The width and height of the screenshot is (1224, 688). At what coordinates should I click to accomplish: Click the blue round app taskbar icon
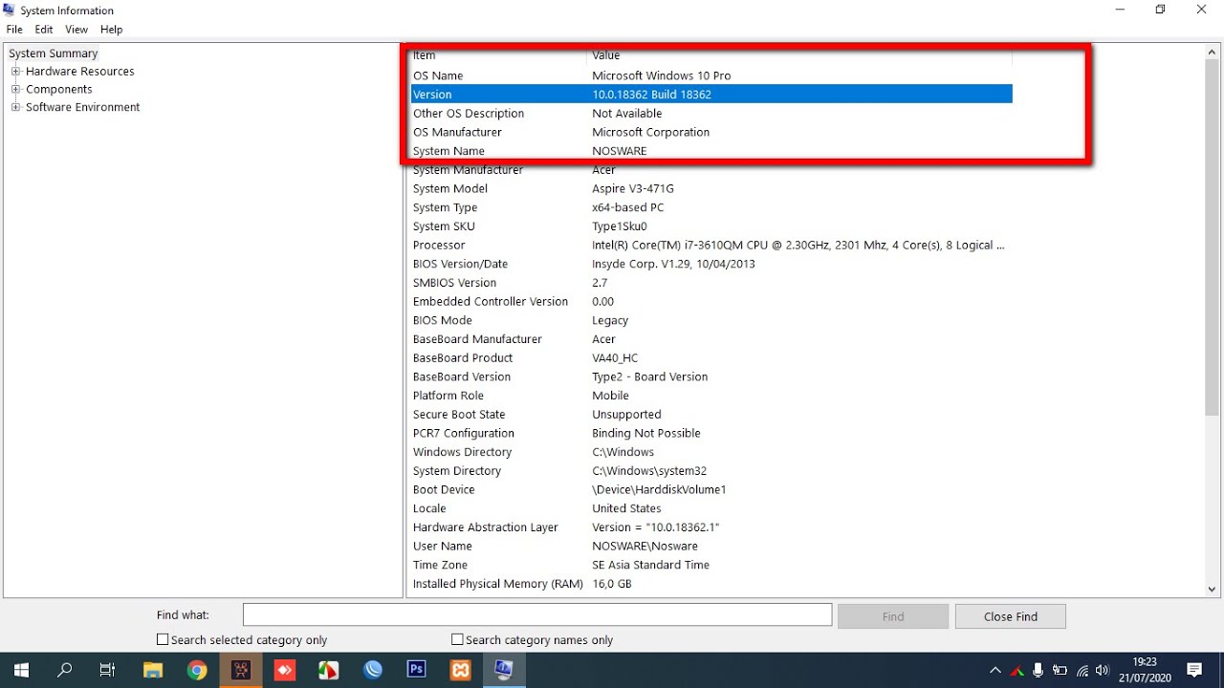(373, 670)
